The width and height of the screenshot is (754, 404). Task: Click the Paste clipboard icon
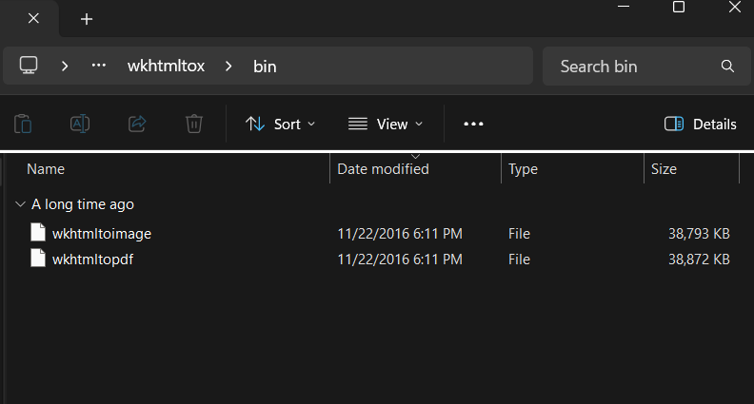pyautogui.click(x=23, y=124)
